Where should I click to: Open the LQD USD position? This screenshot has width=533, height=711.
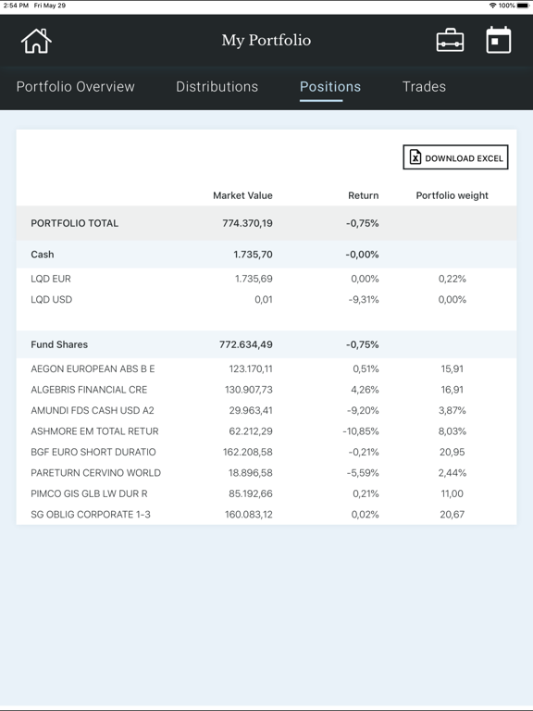tap(51, 300)
